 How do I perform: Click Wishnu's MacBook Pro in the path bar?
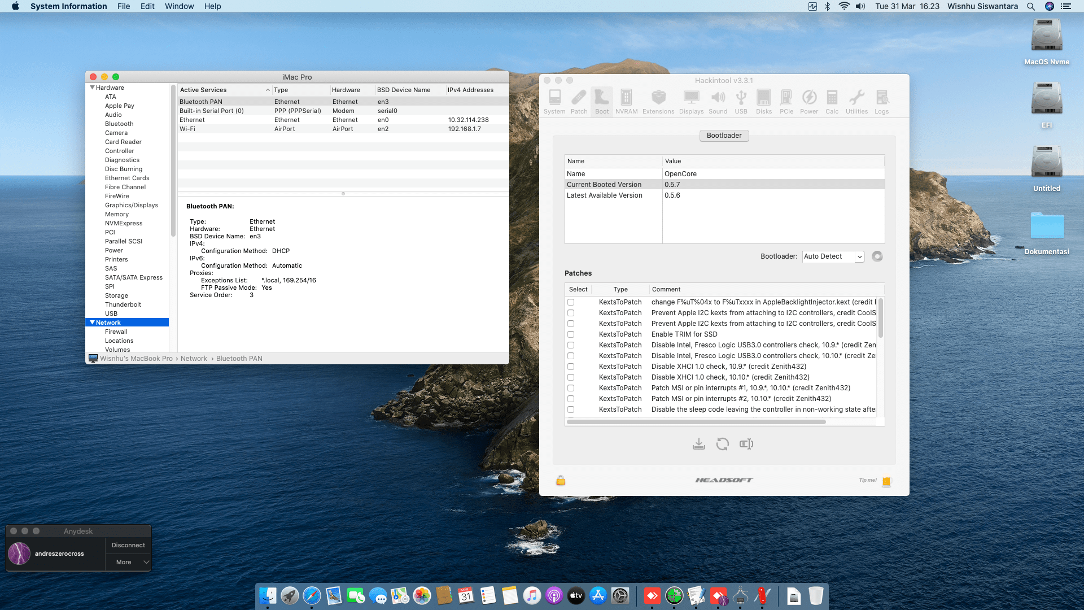[x=136, y=359]
